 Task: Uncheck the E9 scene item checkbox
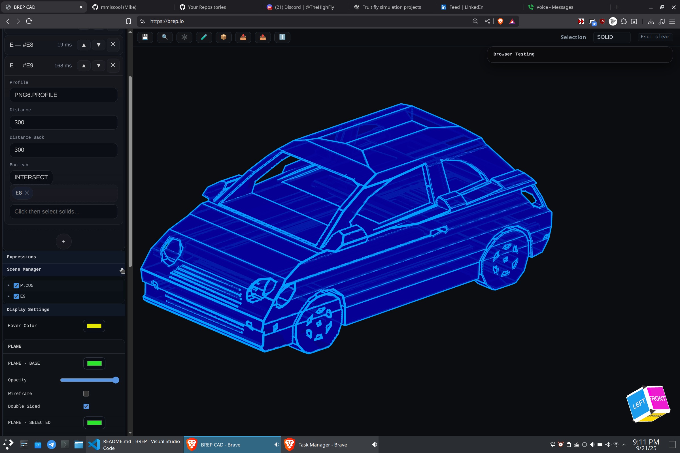pyautogui.click(x=16, y=296)
